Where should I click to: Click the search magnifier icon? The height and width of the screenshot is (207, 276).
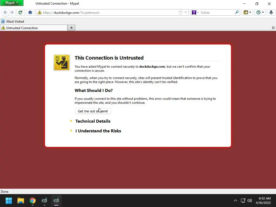(x=237, y=12)
